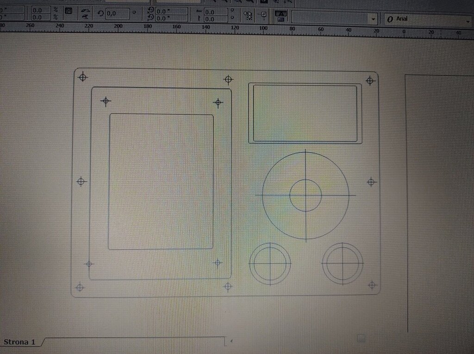This screenshot has width=474, height=354.
Task: Click the horizontal ruler at 100 mark
Action: (x=263, y=29)
